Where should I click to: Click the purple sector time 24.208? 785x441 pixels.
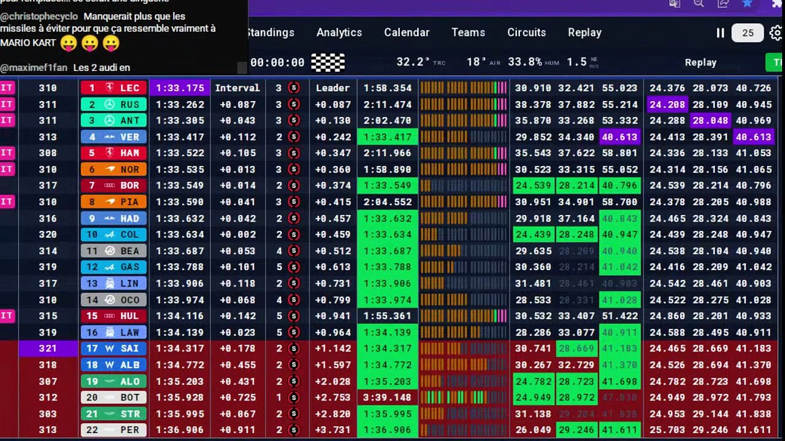point(667,104)
